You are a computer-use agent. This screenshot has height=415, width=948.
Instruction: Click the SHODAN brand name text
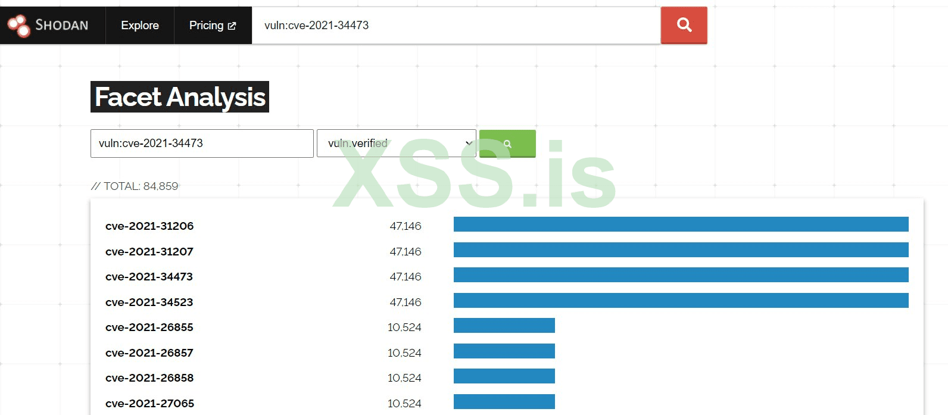[61, 25]
